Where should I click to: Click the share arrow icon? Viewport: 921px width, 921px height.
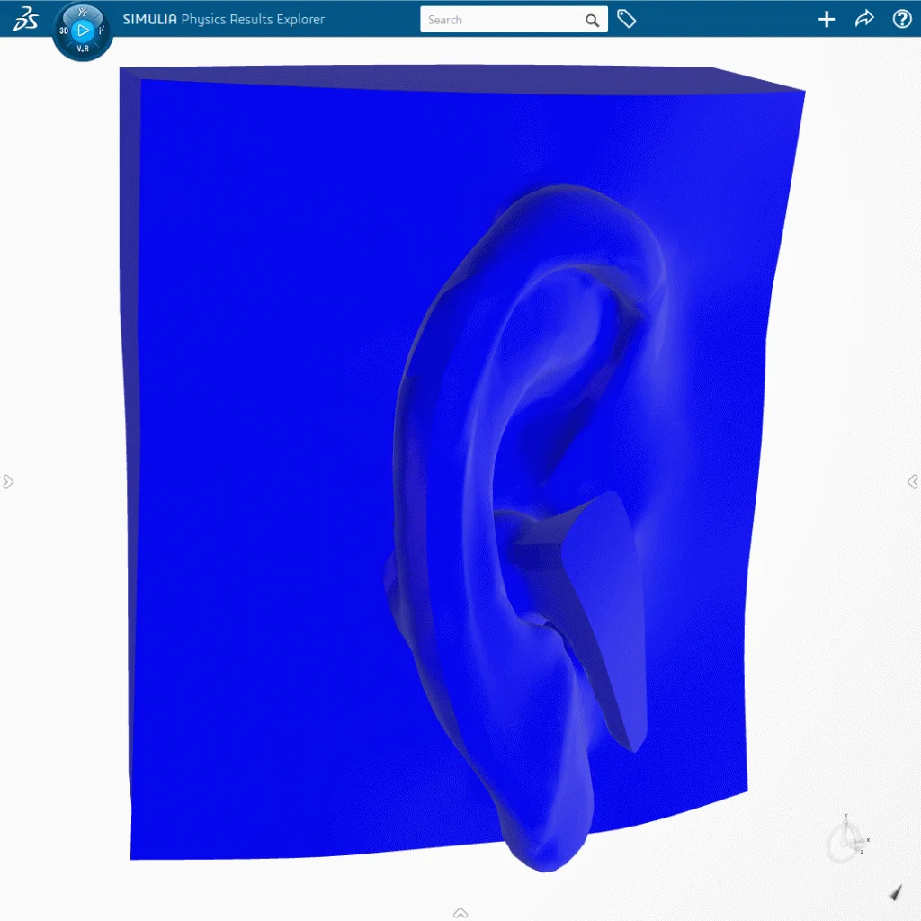click(x=864, y=20)
